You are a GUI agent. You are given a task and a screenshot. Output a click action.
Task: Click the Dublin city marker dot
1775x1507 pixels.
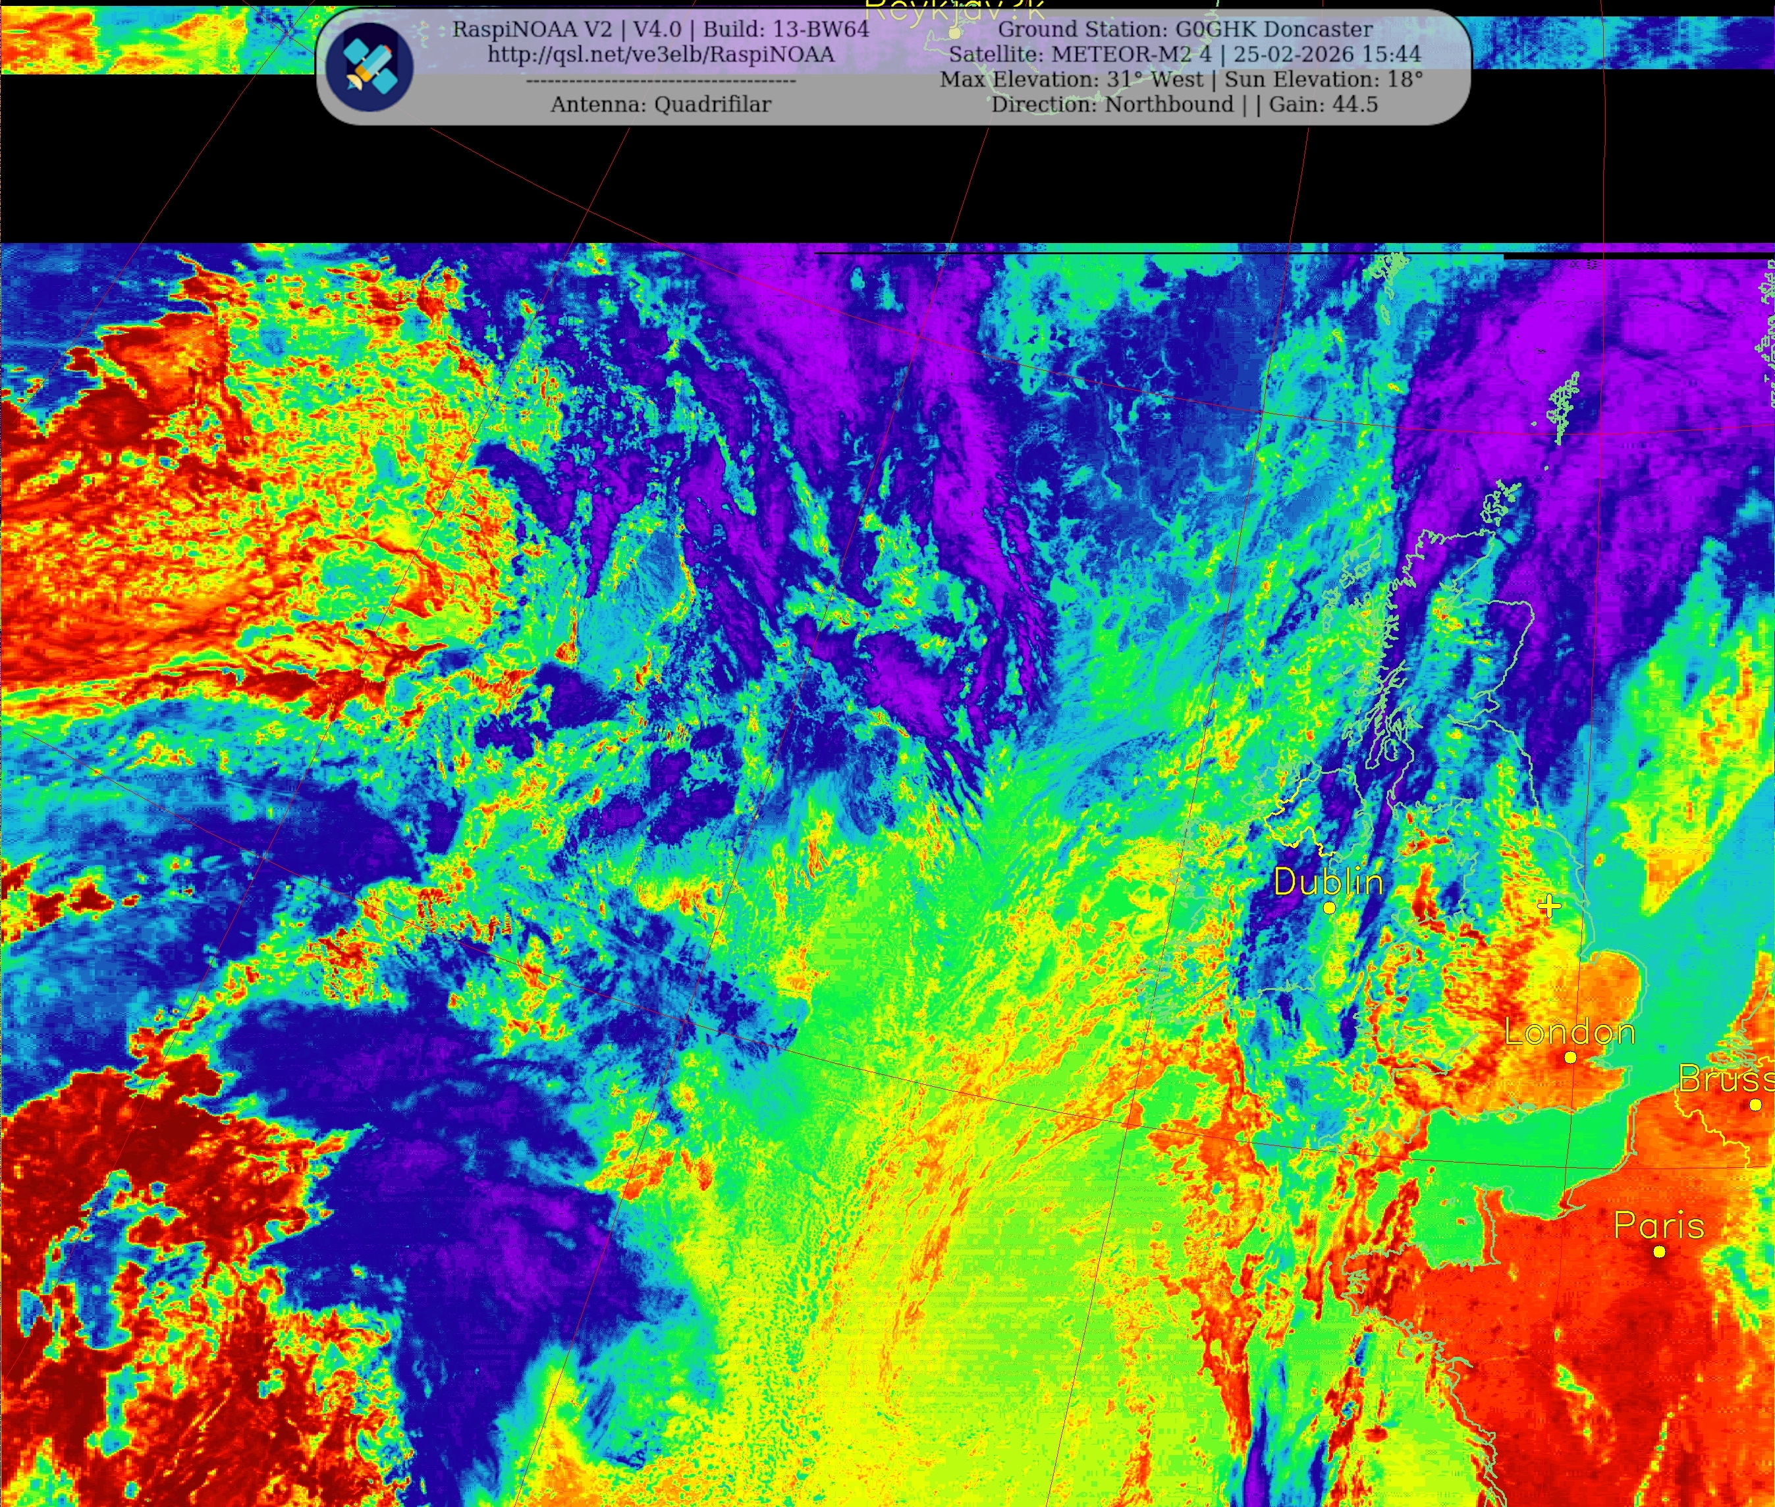(x=1329, y=908)
